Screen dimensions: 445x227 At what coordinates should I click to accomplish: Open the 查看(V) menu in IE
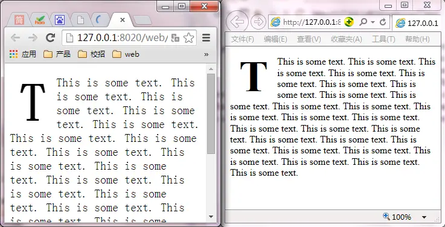tap(309, 39)
